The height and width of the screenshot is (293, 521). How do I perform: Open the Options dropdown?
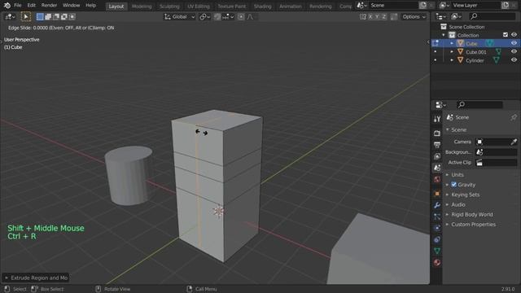[x=414, y=16]
